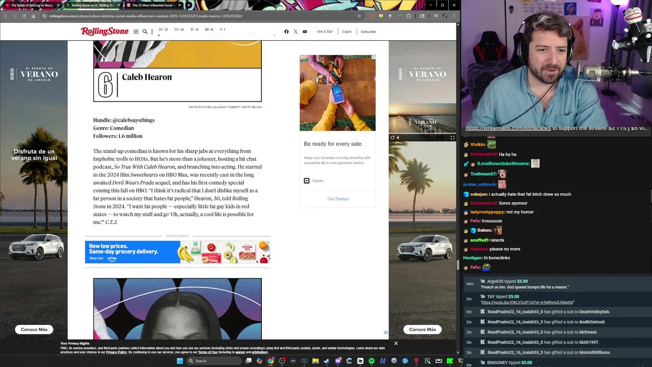Close the privacy rights banner
Screen dimensions: 652x367
[x=396, y=344]
